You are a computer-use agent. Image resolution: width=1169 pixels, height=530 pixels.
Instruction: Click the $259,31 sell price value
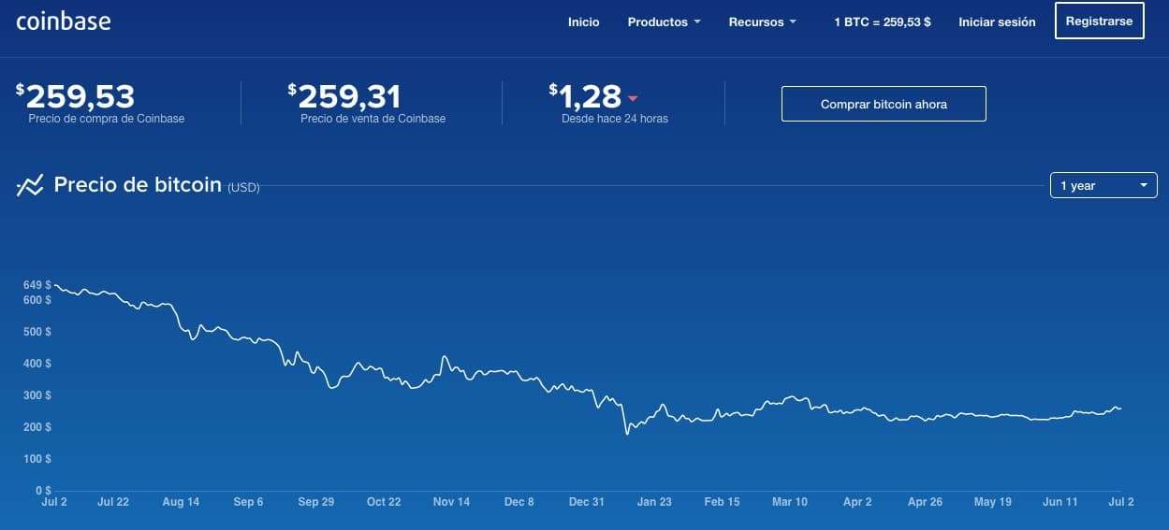348,96
